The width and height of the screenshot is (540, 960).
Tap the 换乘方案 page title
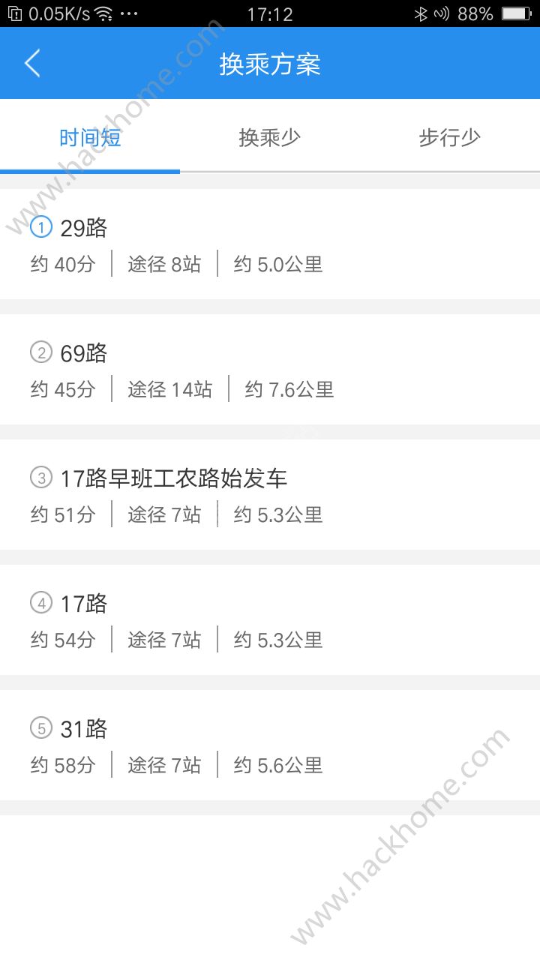270,64
